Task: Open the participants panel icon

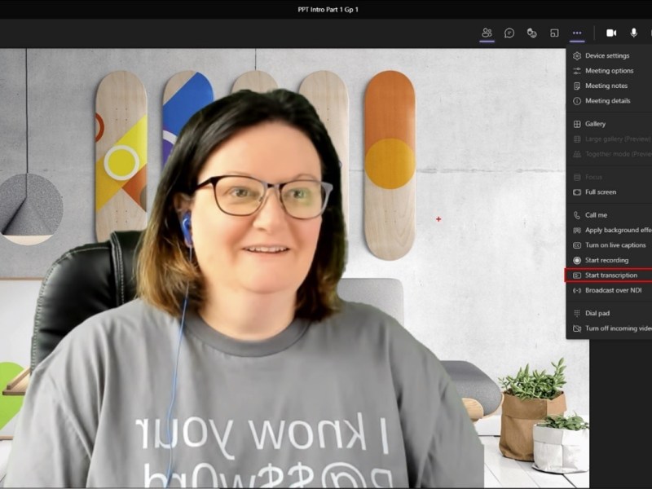Action: coord(487,33)
